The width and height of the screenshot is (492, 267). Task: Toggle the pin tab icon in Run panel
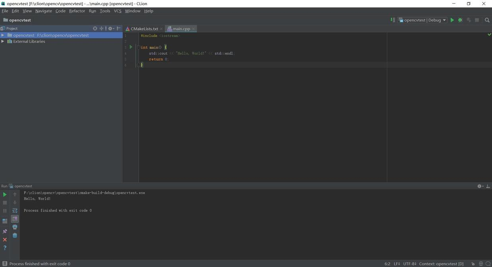point(5,231)
